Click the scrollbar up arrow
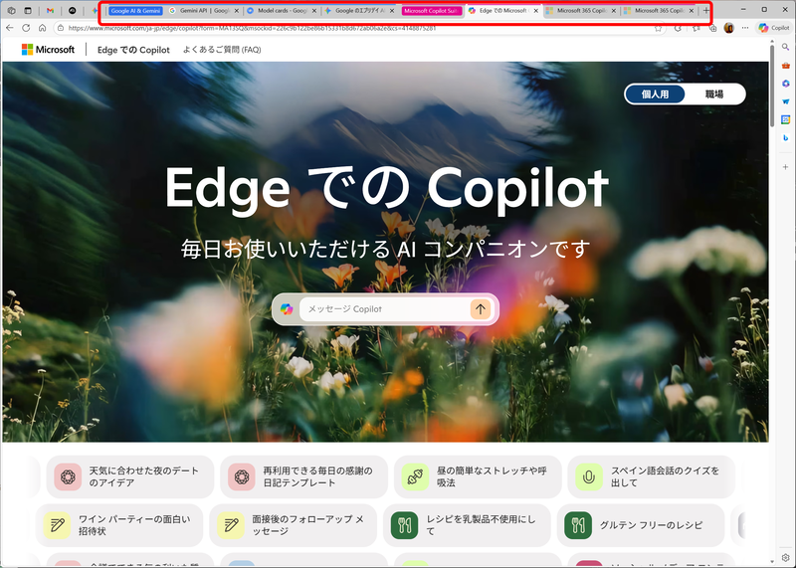The height and width of the screenshot is (568, 796). (x=772, y=41)
